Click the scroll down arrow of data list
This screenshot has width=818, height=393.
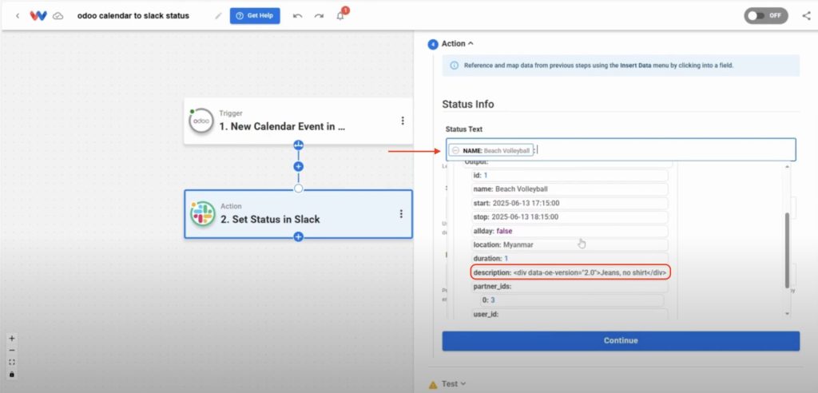coord(787,314)
